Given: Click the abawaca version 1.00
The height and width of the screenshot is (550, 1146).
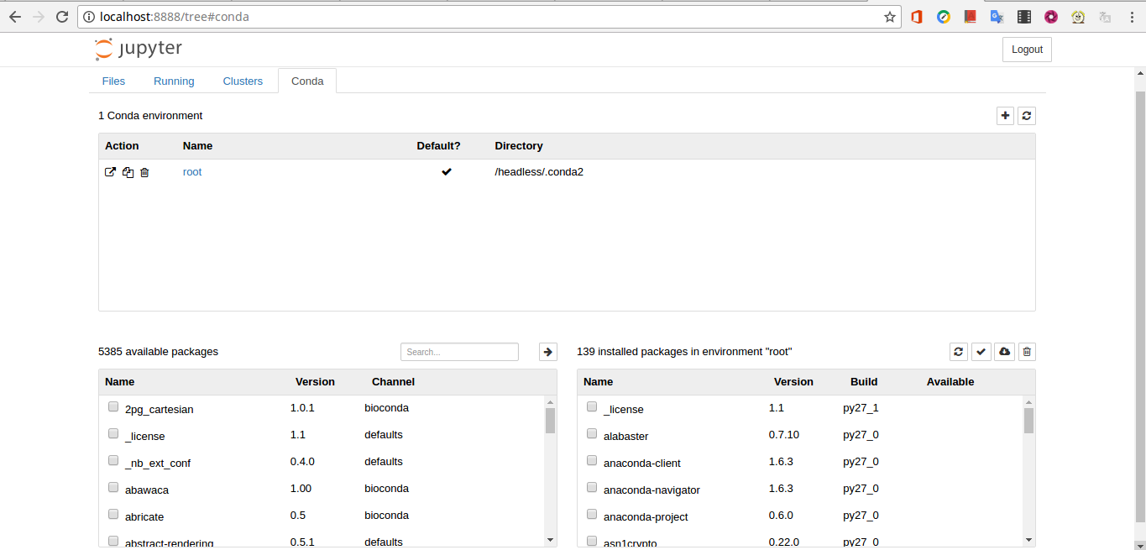Looking at the screenshot, I should 301,489.
